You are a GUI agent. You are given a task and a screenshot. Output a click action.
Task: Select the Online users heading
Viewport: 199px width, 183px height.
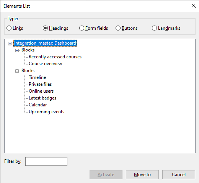pyautogui.click(x=41, y=91)
